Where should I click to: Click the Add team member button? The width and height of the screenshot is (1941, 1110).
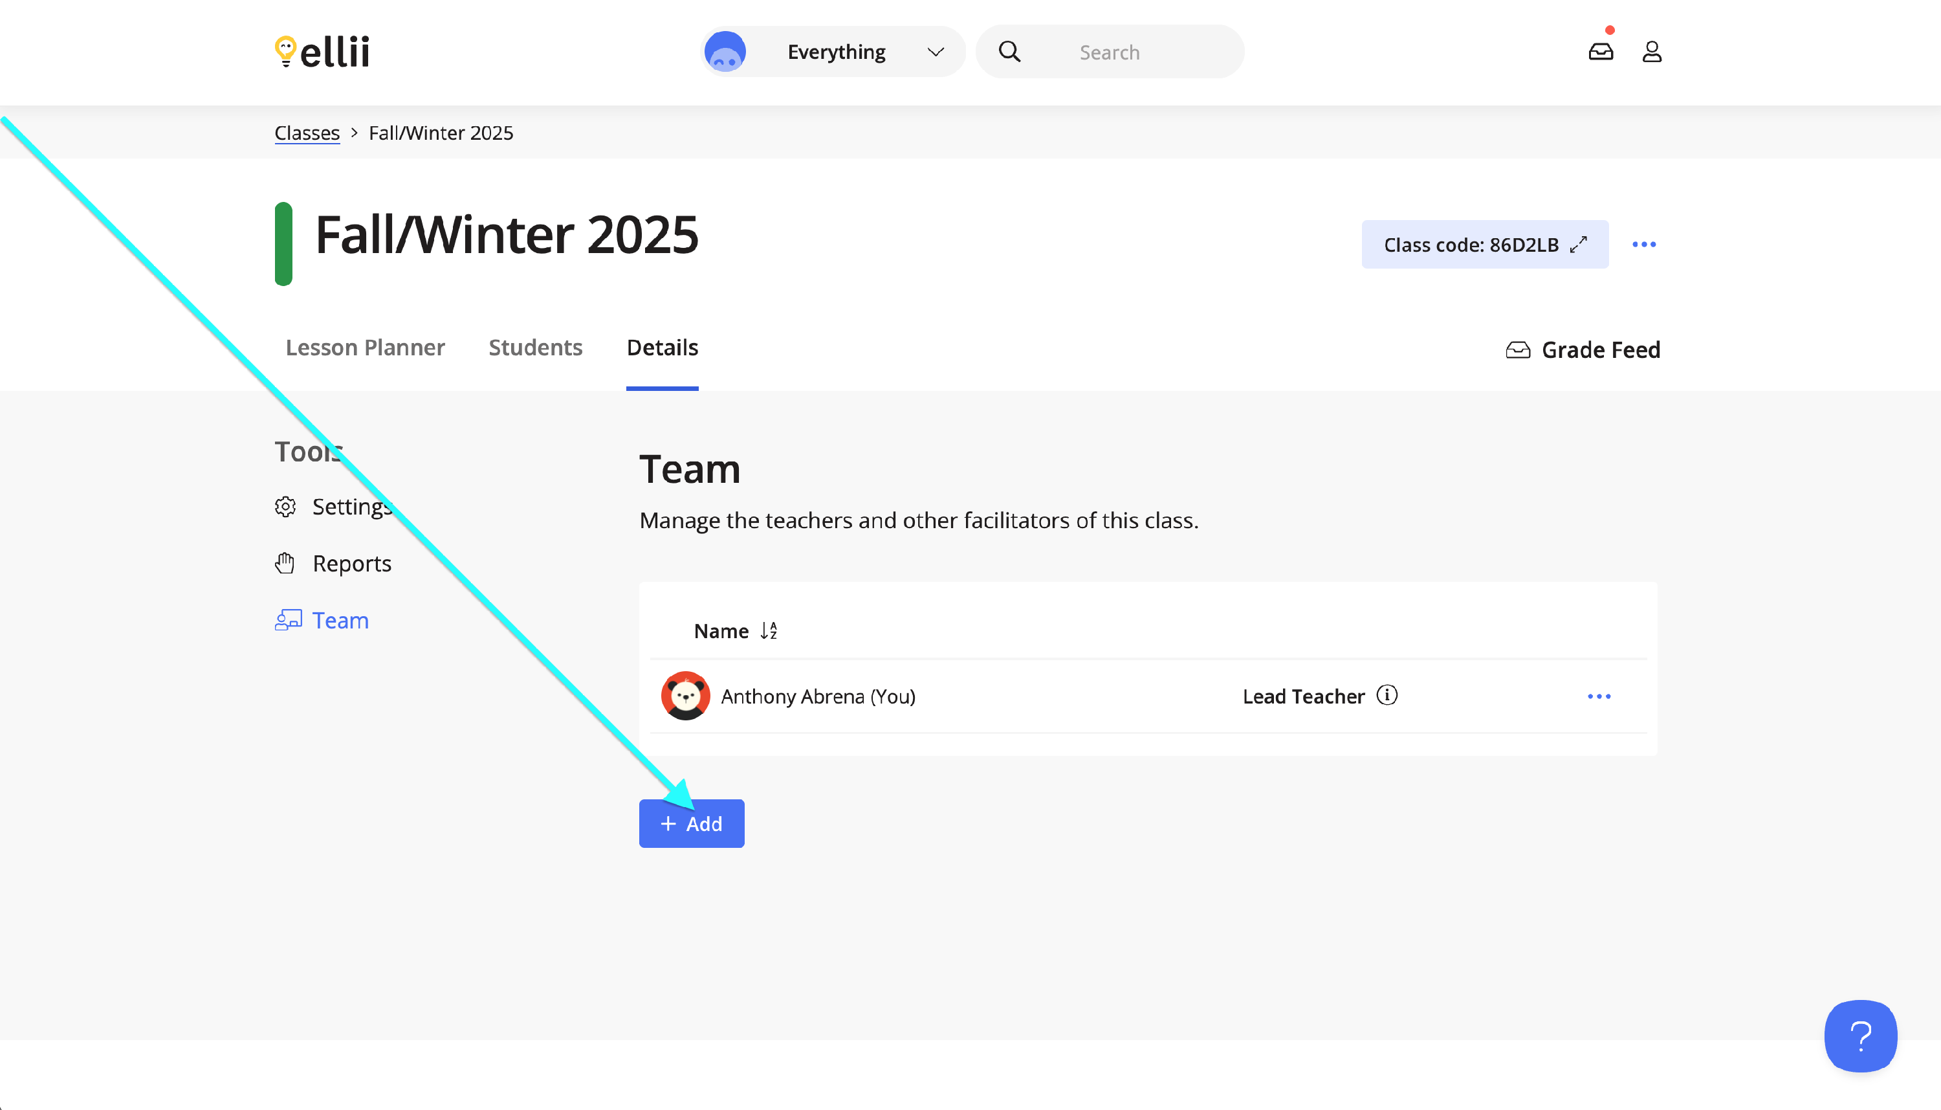click(x=691, y=823)
